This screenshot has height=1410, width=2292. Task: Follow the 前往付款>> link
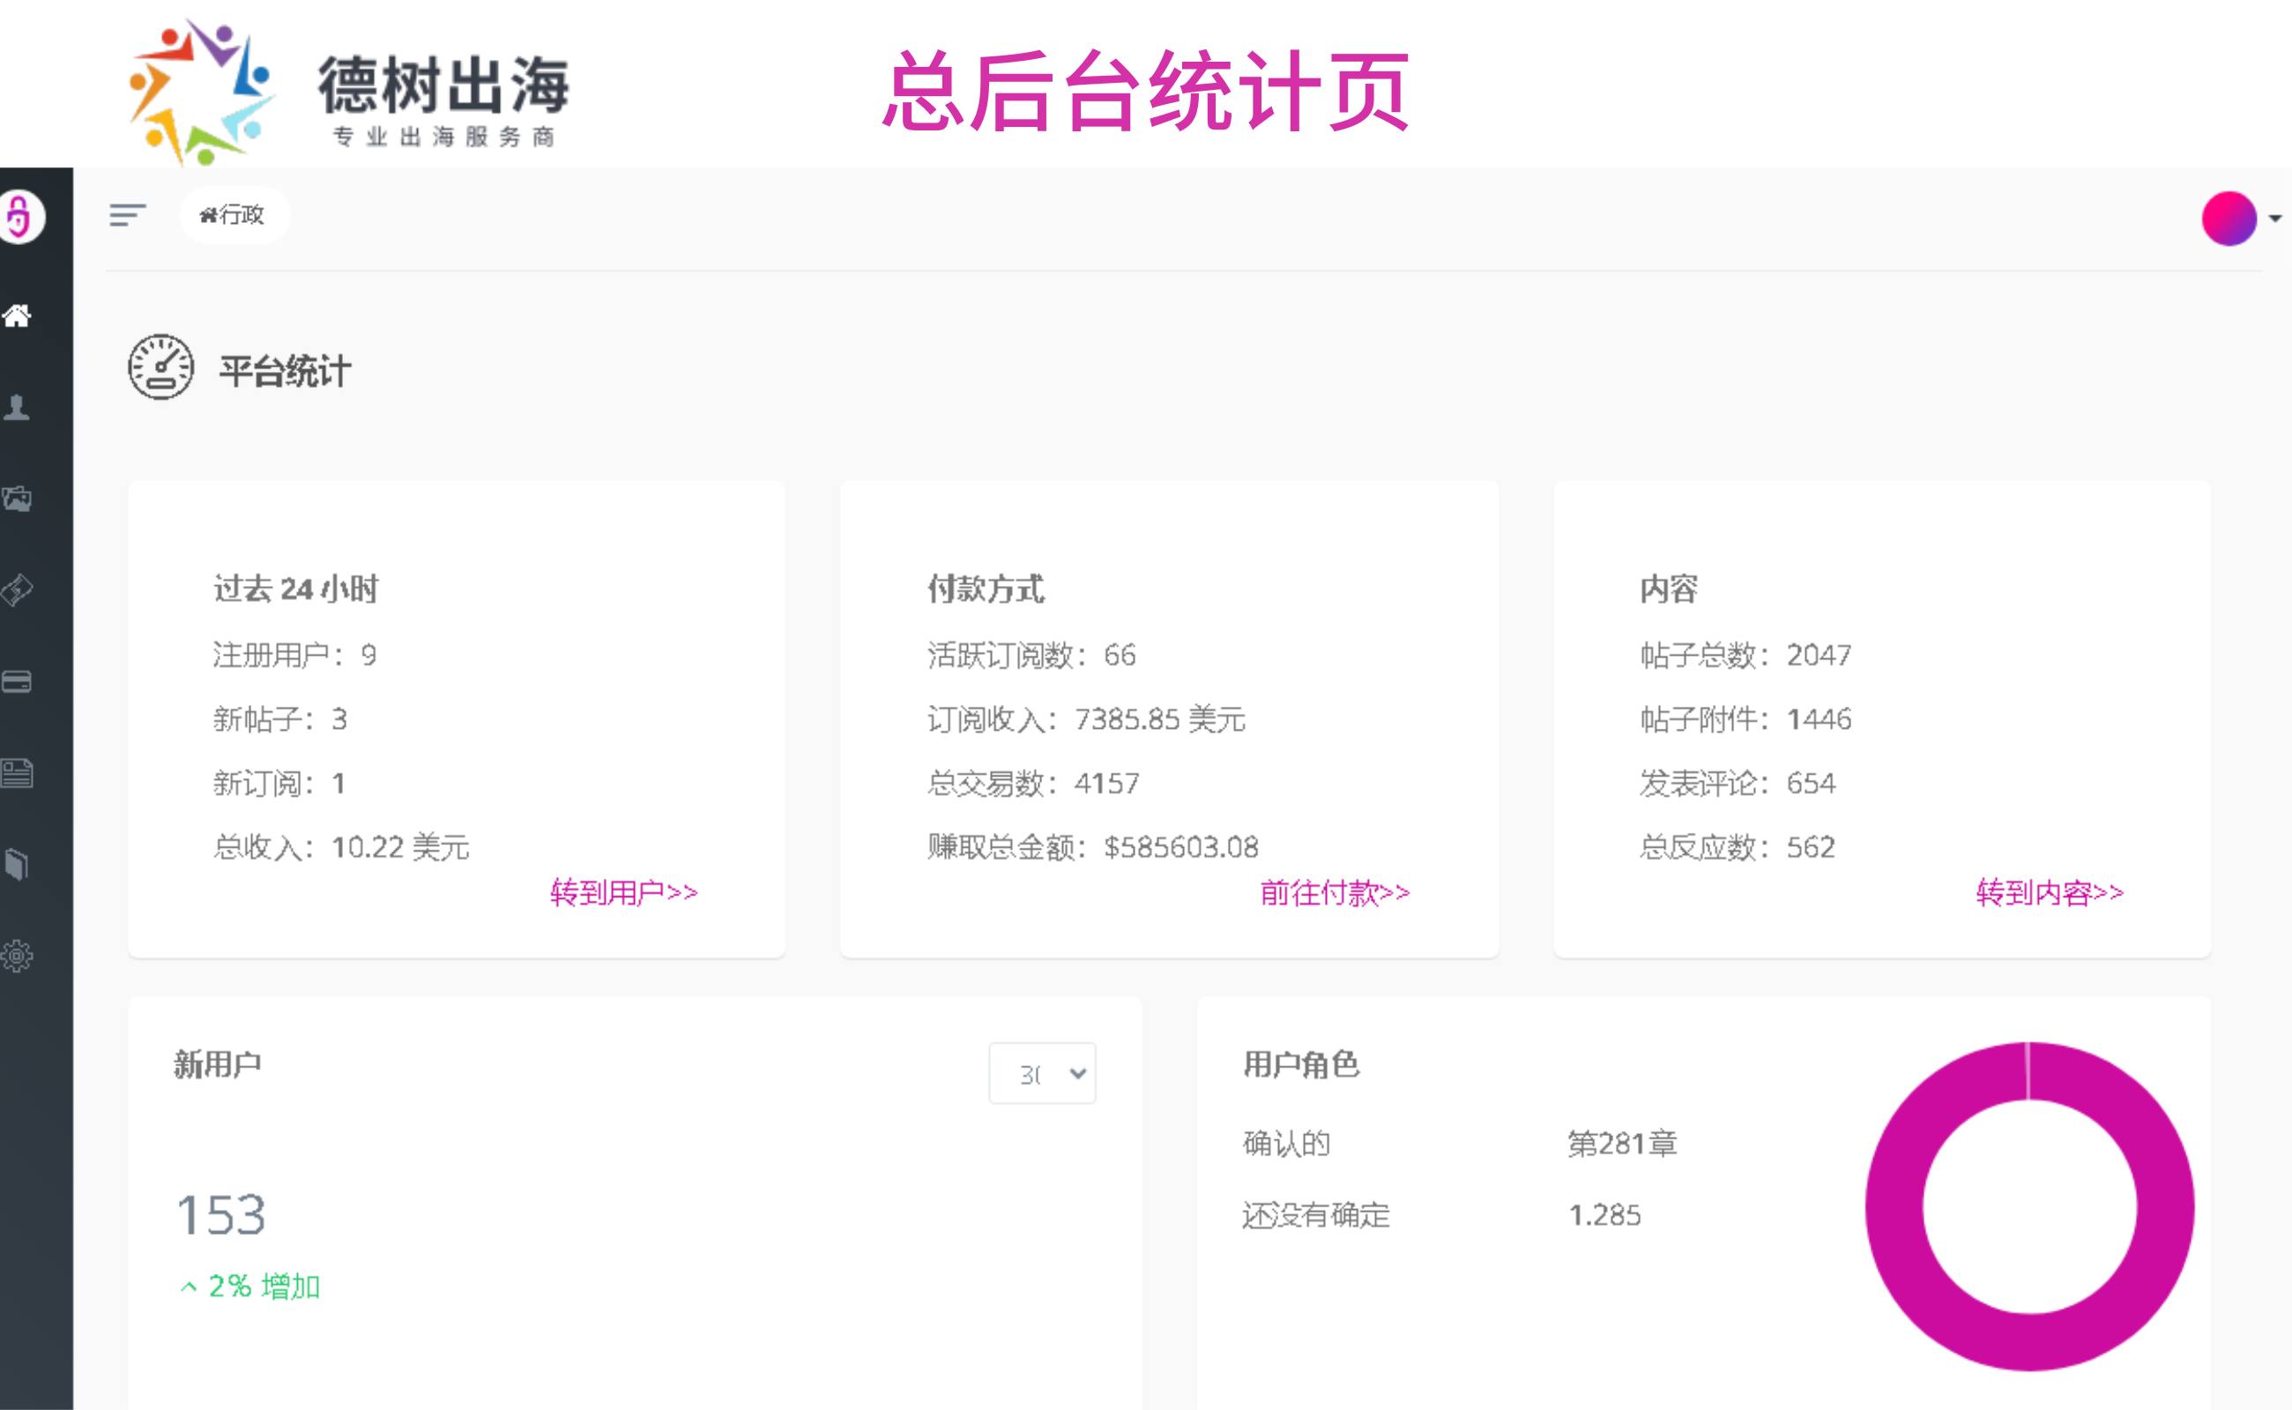(1334, 893)
